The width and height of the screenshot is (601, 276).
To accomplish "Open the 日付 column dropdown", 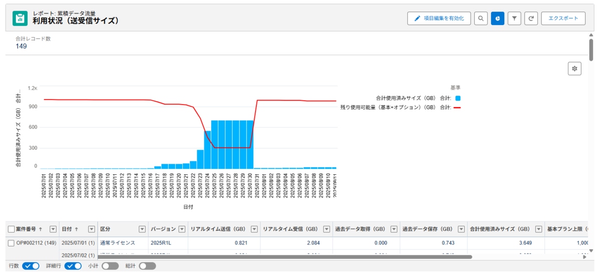I will [x=91, y=229].
